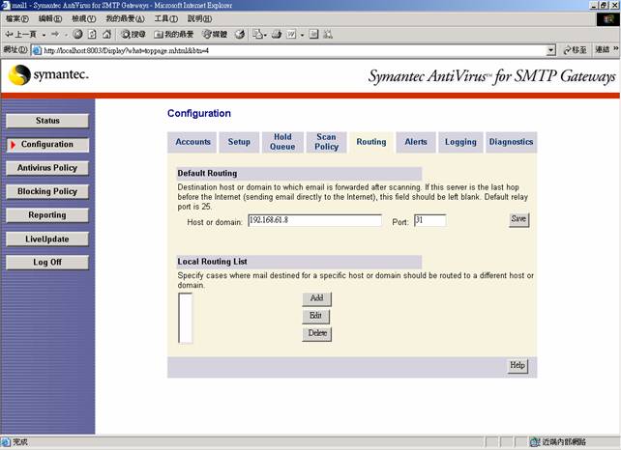Click the Print toolbar icon
Viewport: 621px width, 450px height.
coord(277,35)
